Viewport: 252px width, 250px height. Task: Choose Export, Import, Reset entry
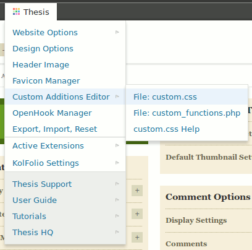(65, 129)
